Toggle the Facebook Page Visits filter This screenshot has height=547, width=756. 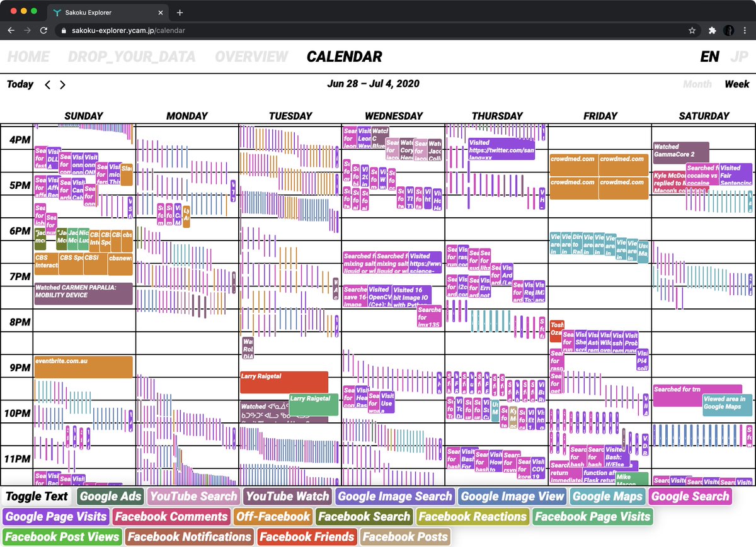(x=592, y=516)
